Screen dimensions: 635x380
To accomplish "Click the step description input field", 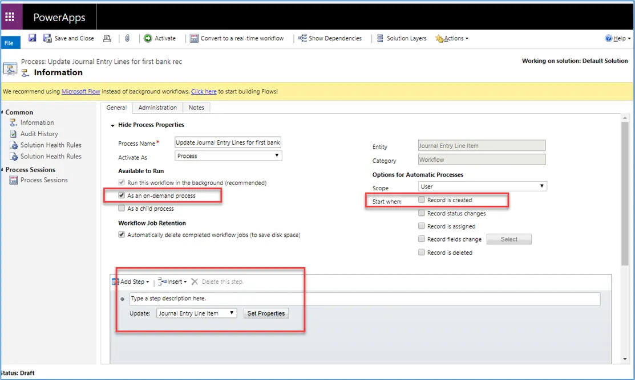I will coord(365,299).
